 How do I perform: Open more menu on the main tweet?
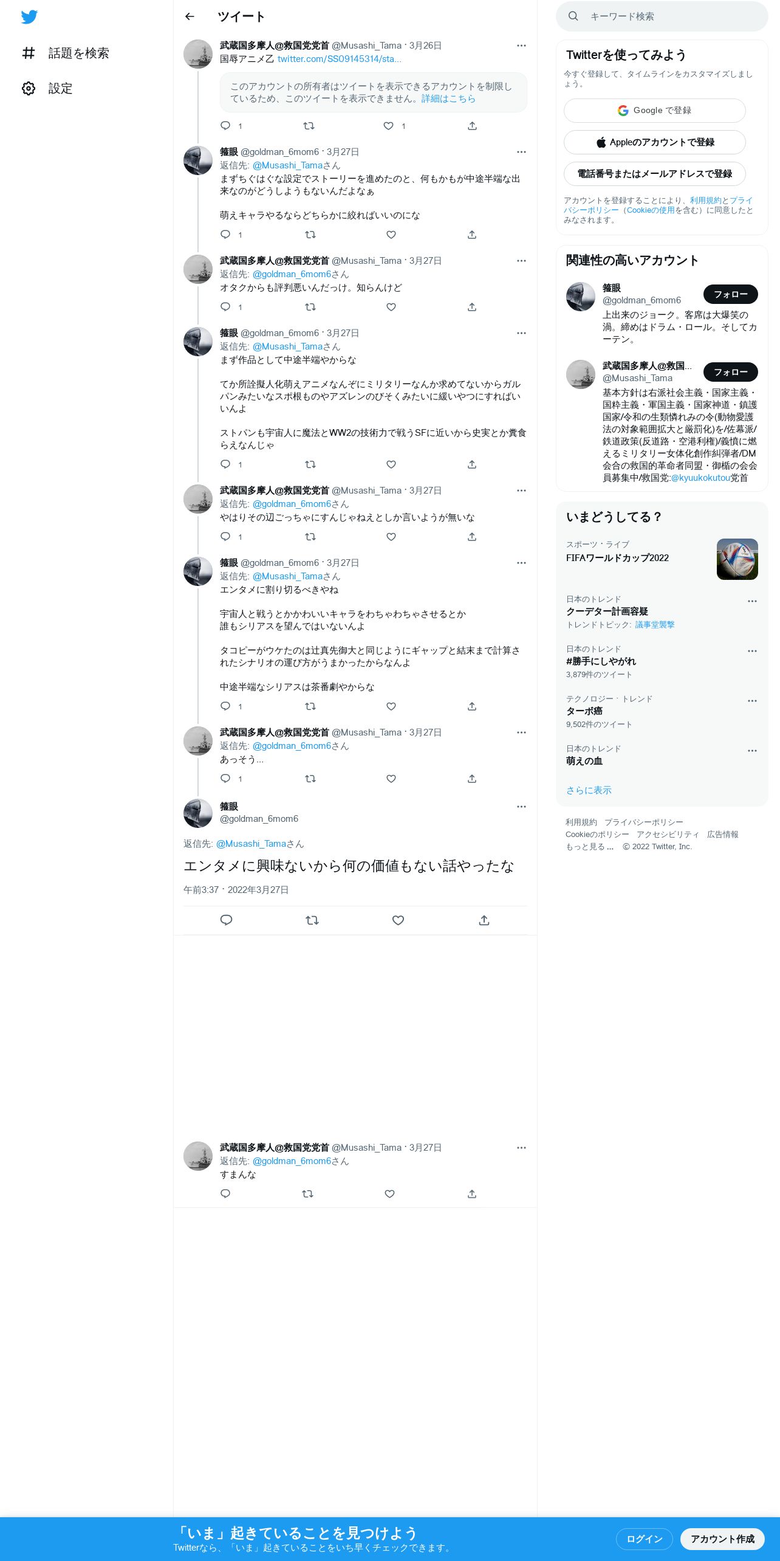521,807
